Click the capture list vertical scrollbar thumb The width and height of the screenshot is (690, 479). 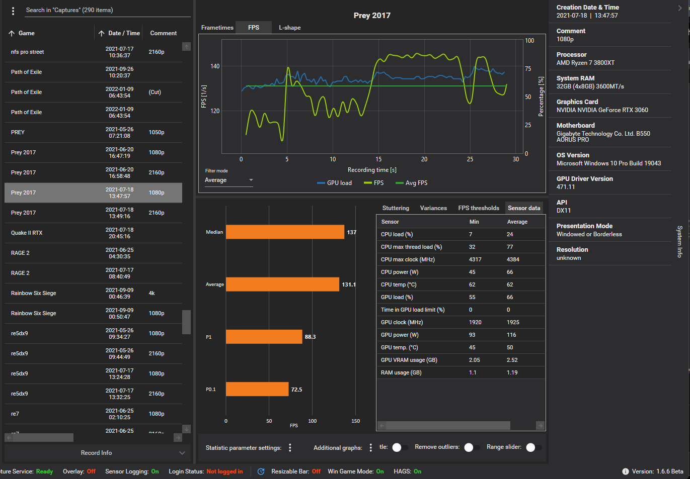click(x=186, y=322)
